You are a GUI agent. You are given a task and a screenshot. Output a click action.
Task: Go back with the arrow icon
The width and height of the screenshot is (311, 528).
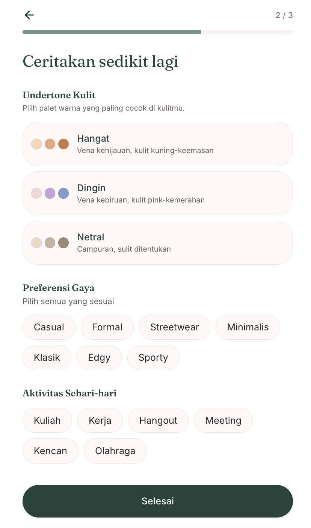(x=29, y=15)
